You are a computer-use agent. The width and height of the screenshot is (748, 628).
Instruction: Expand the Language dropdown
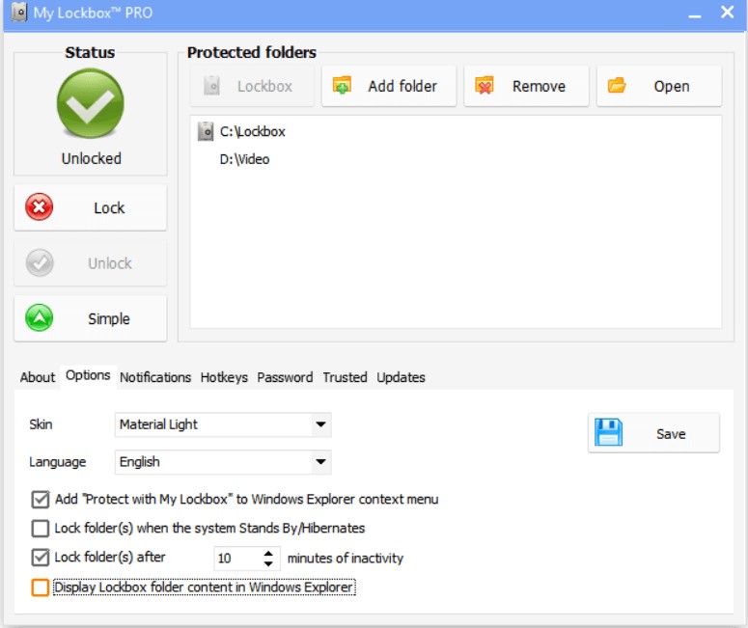pyautogui.click(x=320, y=462)
